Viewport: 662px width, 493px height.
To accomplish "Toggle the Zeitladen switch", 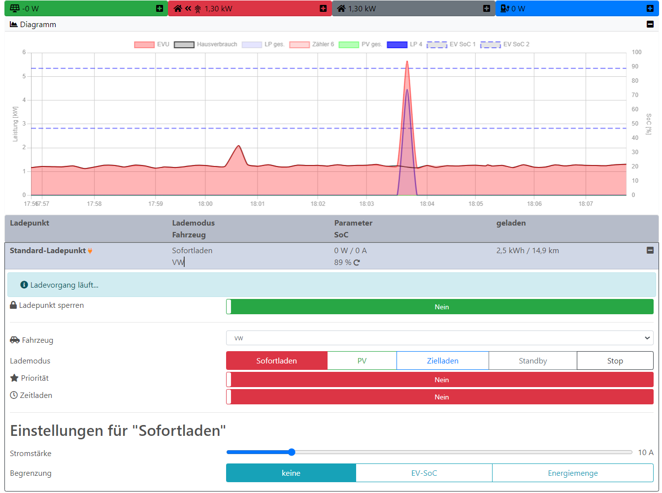I will [439, 397].
